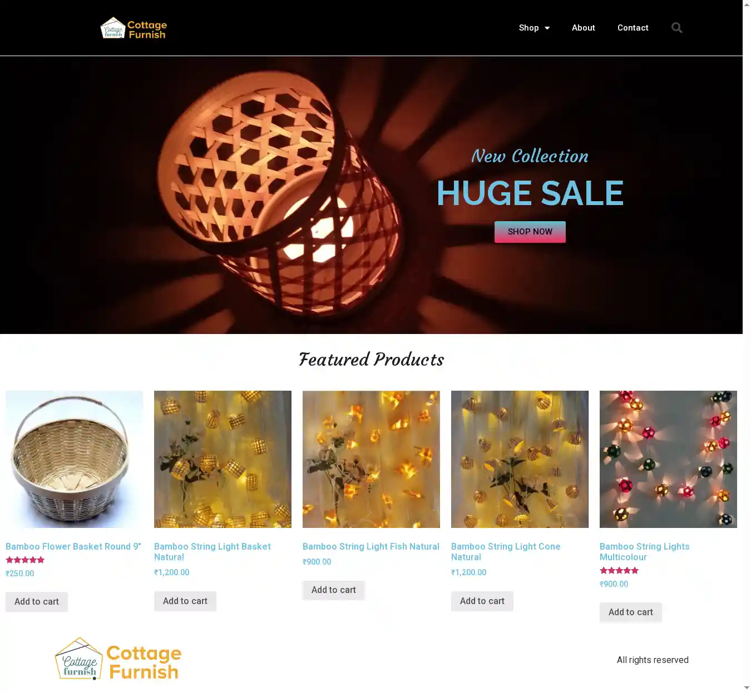The height and width of the screenshot is (693, 751).
Task: Click the scrollbar down arrow
Action: pyautogui.click(x=747, y=688)
